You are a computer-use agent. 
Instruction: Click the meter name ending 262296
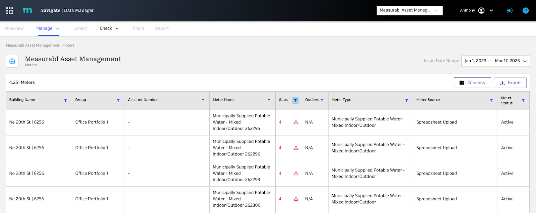[242, 148]
